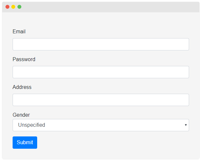Click the small arrow on Gender select
Screen dimensions: 202x161
[x=186, y=125]
